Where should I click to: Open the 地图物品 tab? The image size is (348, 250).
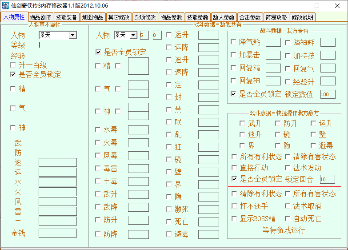(x=92, y=17)
